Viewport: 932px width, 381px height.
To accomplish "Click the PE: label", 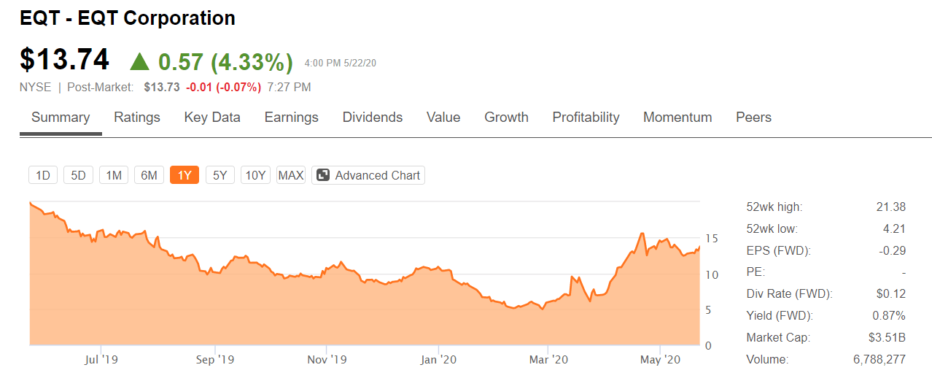I will [x=756, y=272].
